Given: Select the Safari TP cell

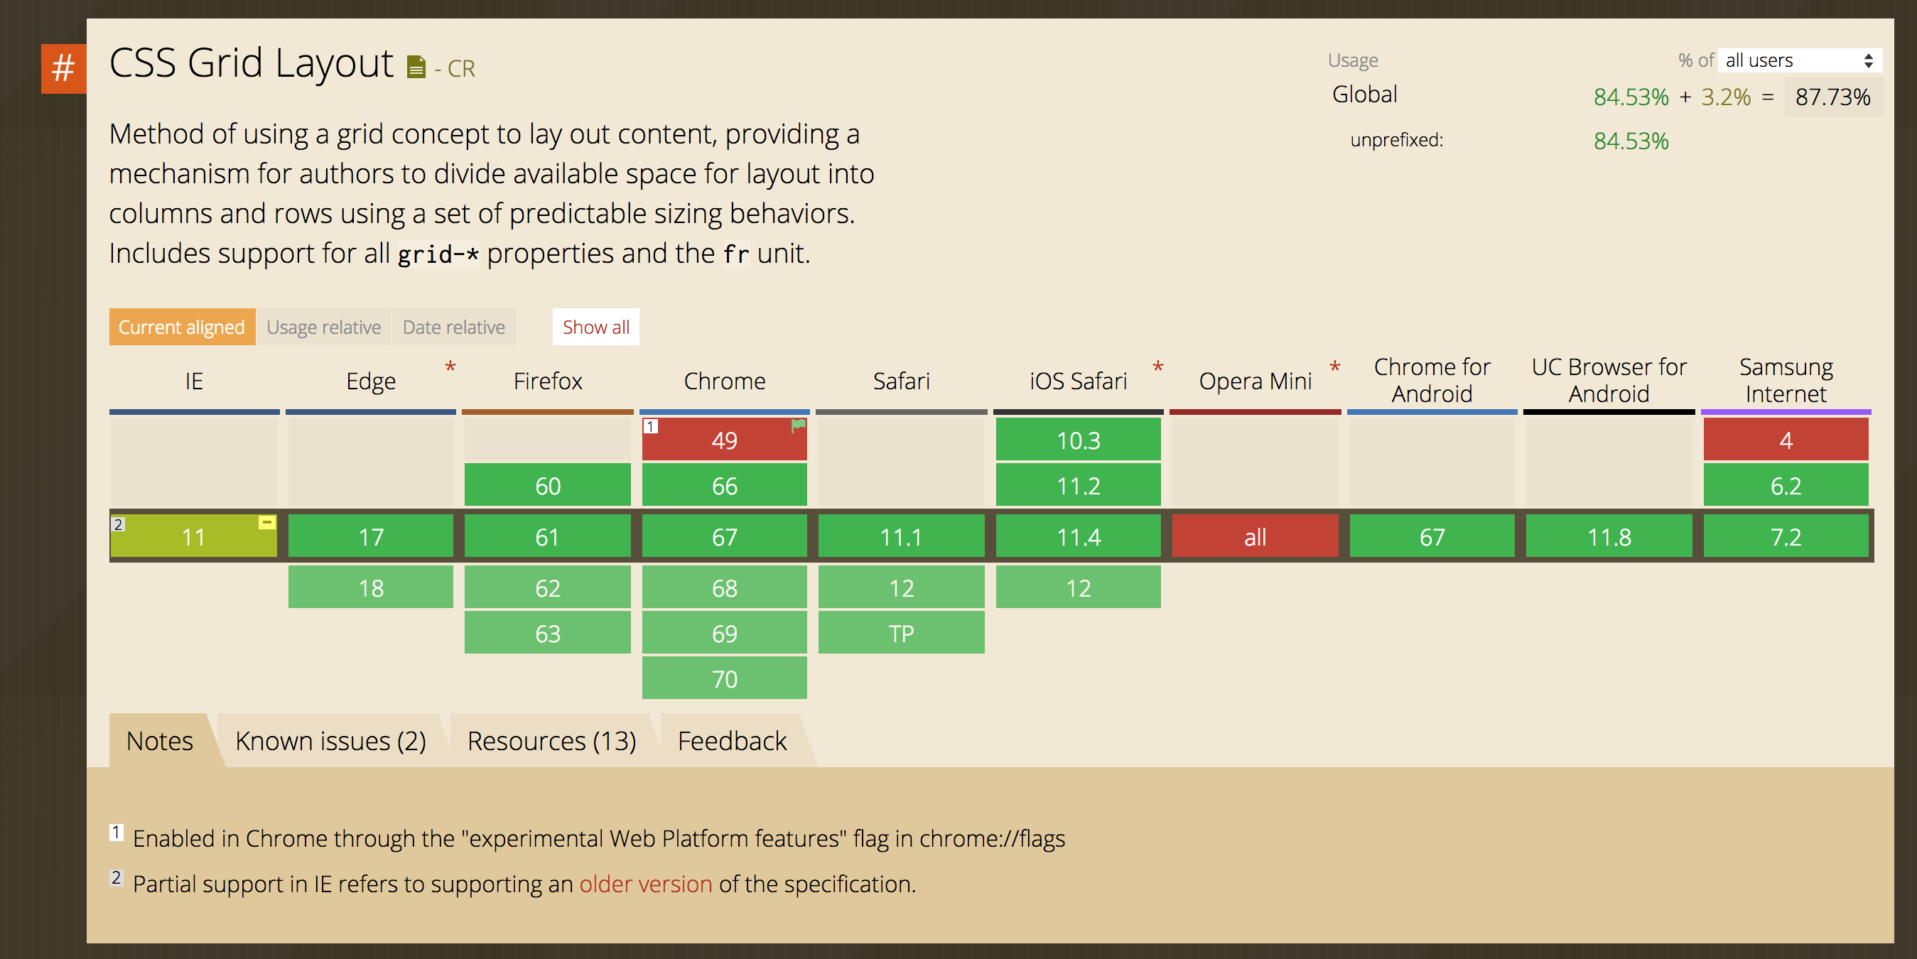Looking at the screenshot, I should pyautogui.click(x=901, y=633).
